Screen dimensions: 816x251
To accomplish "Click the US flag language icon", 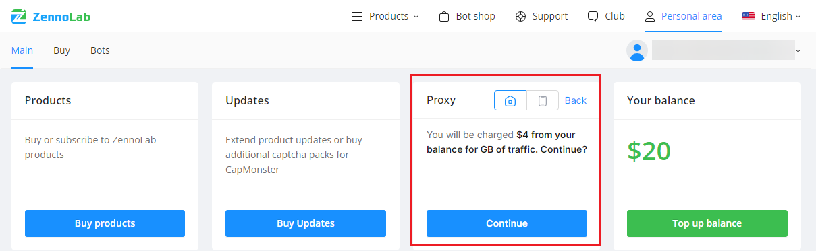I will 749,16.
